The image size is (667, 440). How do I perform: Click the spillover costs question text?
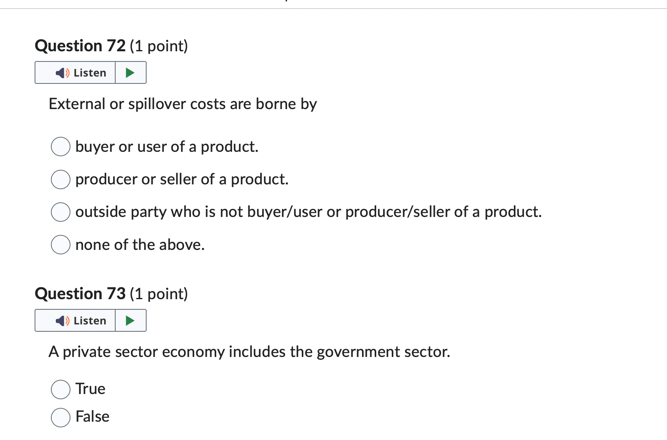click(x=183, y=104)
